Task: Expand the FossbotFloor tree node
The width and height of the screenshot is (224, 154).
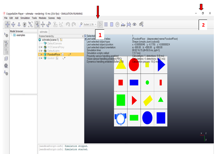Action: [40, 54]
